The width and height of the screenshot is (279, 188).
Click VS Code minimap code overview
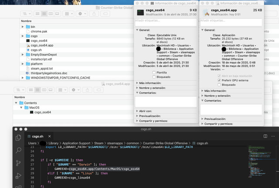pos(262,162)
